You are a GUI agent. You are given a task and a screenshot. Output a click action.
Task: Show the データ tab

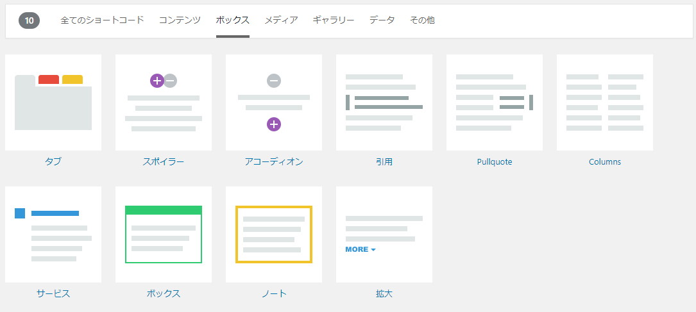click(382, 21)
